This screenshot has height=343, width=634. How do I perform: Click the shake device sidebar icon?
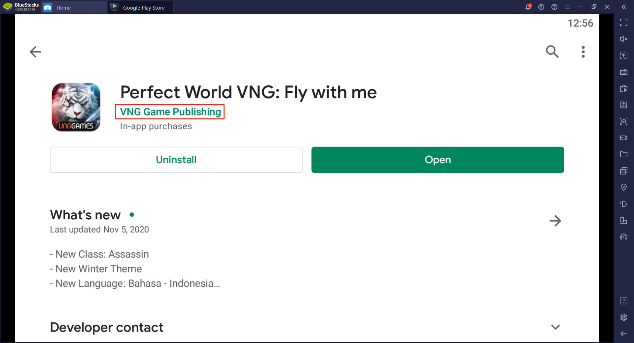click(x=624, y=204)
